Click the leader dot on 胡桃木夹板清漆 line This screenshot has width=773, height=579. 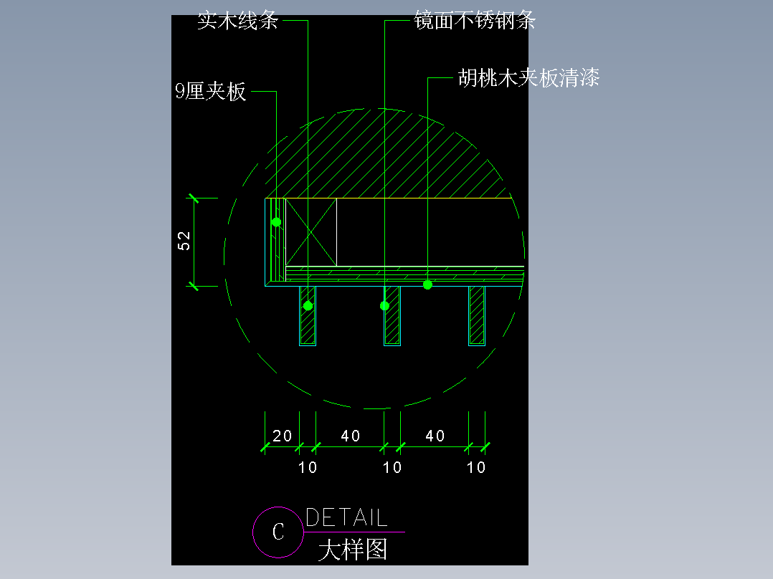pos(428,284)
